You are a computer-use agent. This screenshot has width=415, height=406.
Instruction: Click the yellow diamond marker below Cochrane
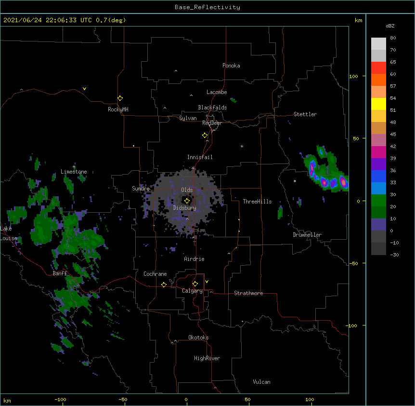164,284
